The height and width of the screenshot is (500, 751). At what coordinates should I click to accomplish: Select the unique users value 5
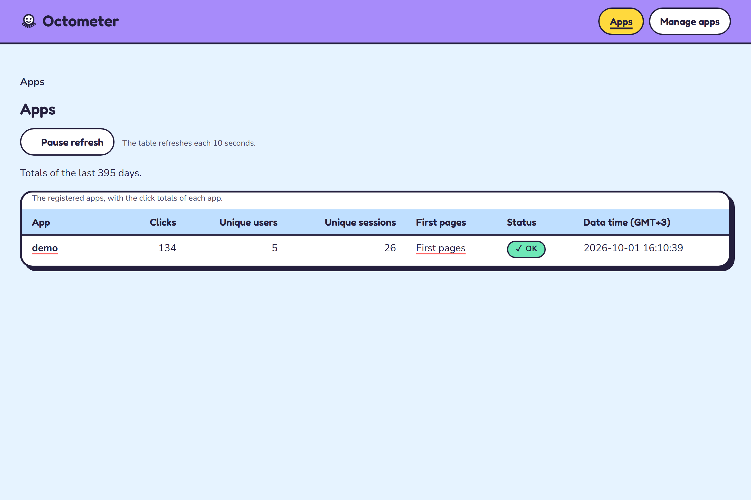275,248
